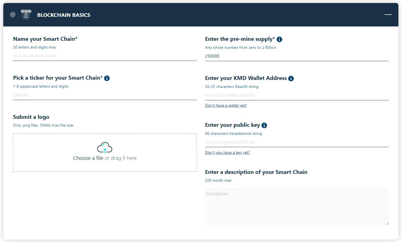This screenshot has height=242, width=402.
Task: Click the cloud upload icon
Action: point(105,148)
